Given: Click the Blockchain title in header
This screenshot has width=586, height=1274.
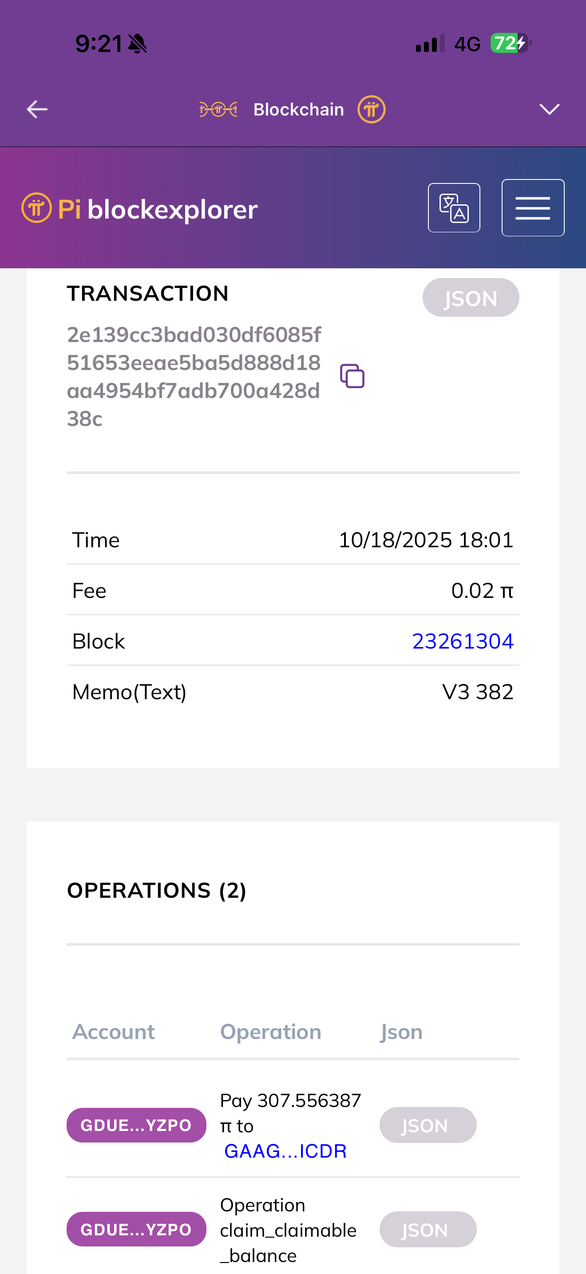Looking at the screenshot, I should coord(298,109).
